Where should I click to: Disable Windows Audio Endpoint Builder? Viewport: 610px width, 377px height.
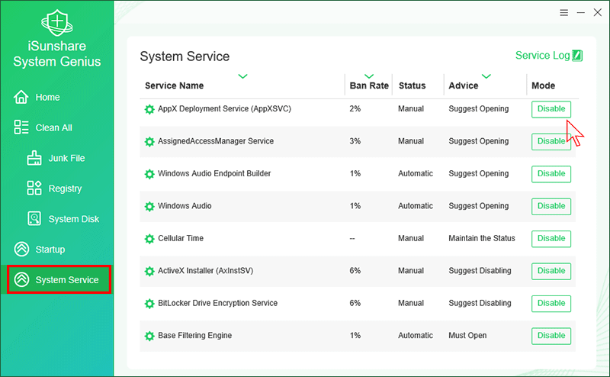pyautogui.click(x=551, y=174)
